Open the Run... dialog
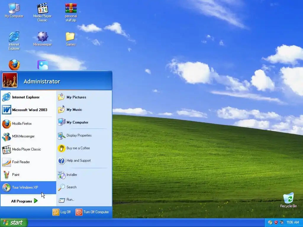 coord(84,200)
